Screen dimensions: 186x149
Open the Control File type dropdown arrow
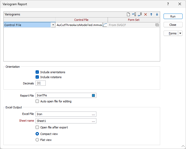pyautogui.click(x=53, y=25)
